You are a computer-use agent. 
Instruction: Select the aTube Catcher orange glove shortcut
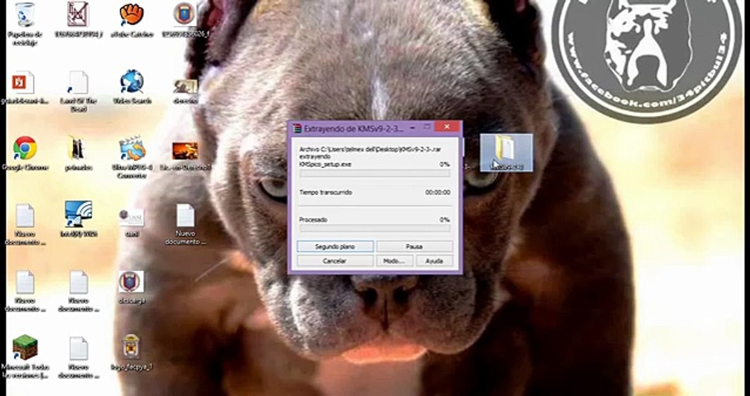(x=132, y=14)
